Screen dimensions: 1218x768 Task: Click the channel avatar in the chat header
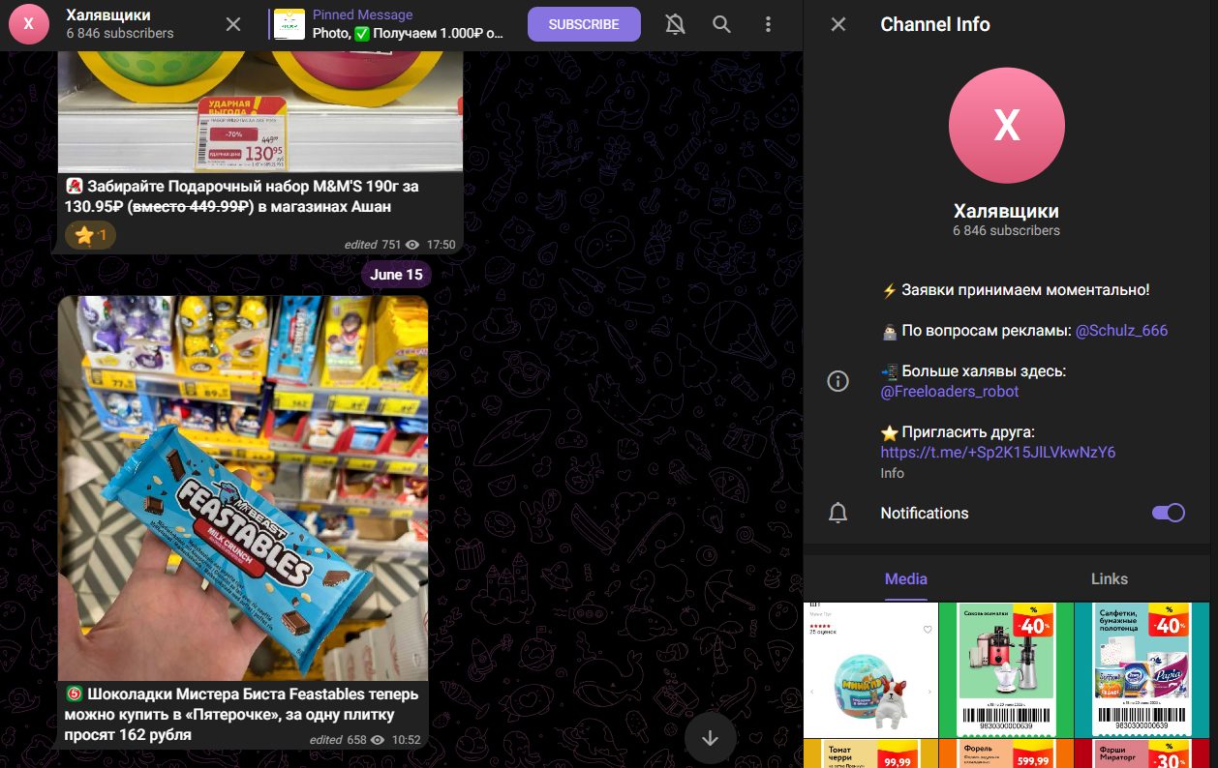(x=29, y=24)
